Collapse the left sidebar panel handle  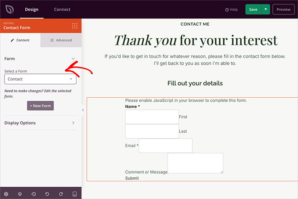(x=83, y=110)
